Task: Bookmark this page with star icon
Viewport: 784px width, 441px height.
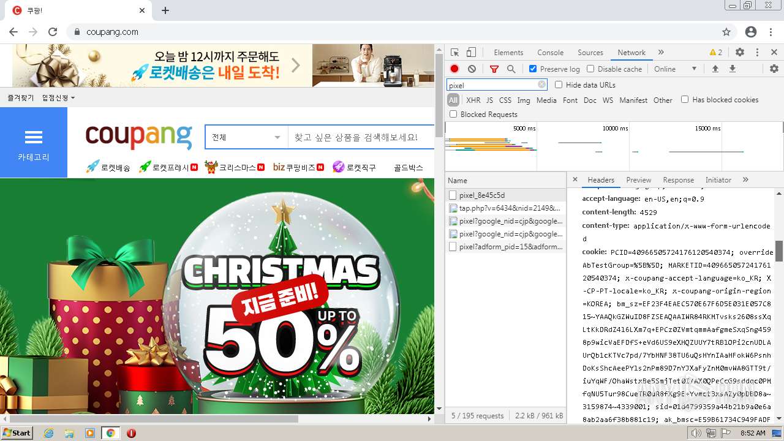Action: tap(726, 32)
